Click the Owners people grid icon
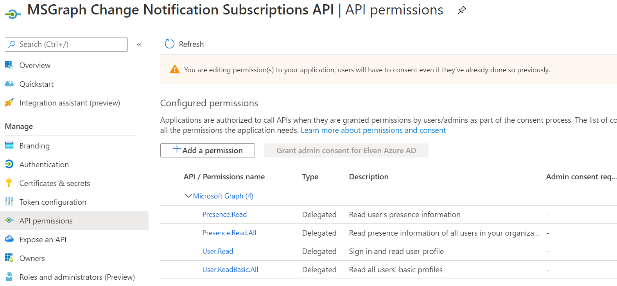The image size is (617, 286). point(9,258)
